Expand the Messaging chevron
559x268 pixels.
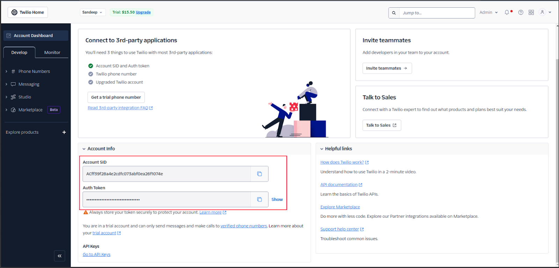tap(6, 84)
